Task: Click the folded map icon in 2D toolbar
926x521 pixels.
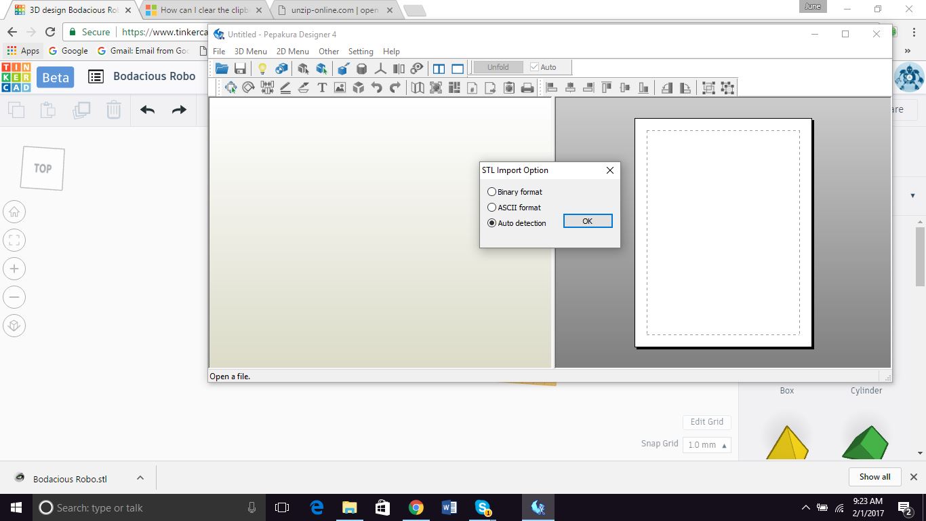Action: [x=418, y=87]
